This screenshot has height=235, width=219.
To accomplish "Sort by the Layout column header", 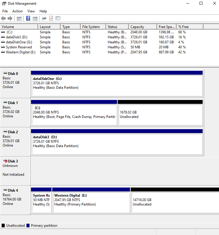I will coord(49,27).
